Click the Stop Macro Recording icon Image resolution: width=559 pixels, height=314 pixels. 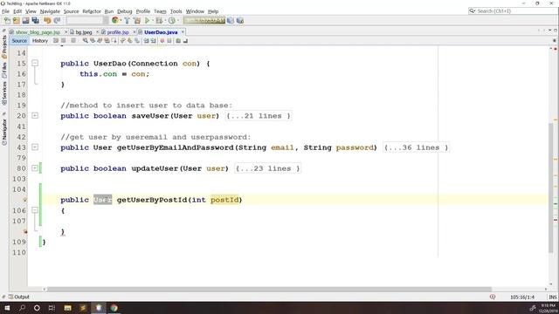169,41
